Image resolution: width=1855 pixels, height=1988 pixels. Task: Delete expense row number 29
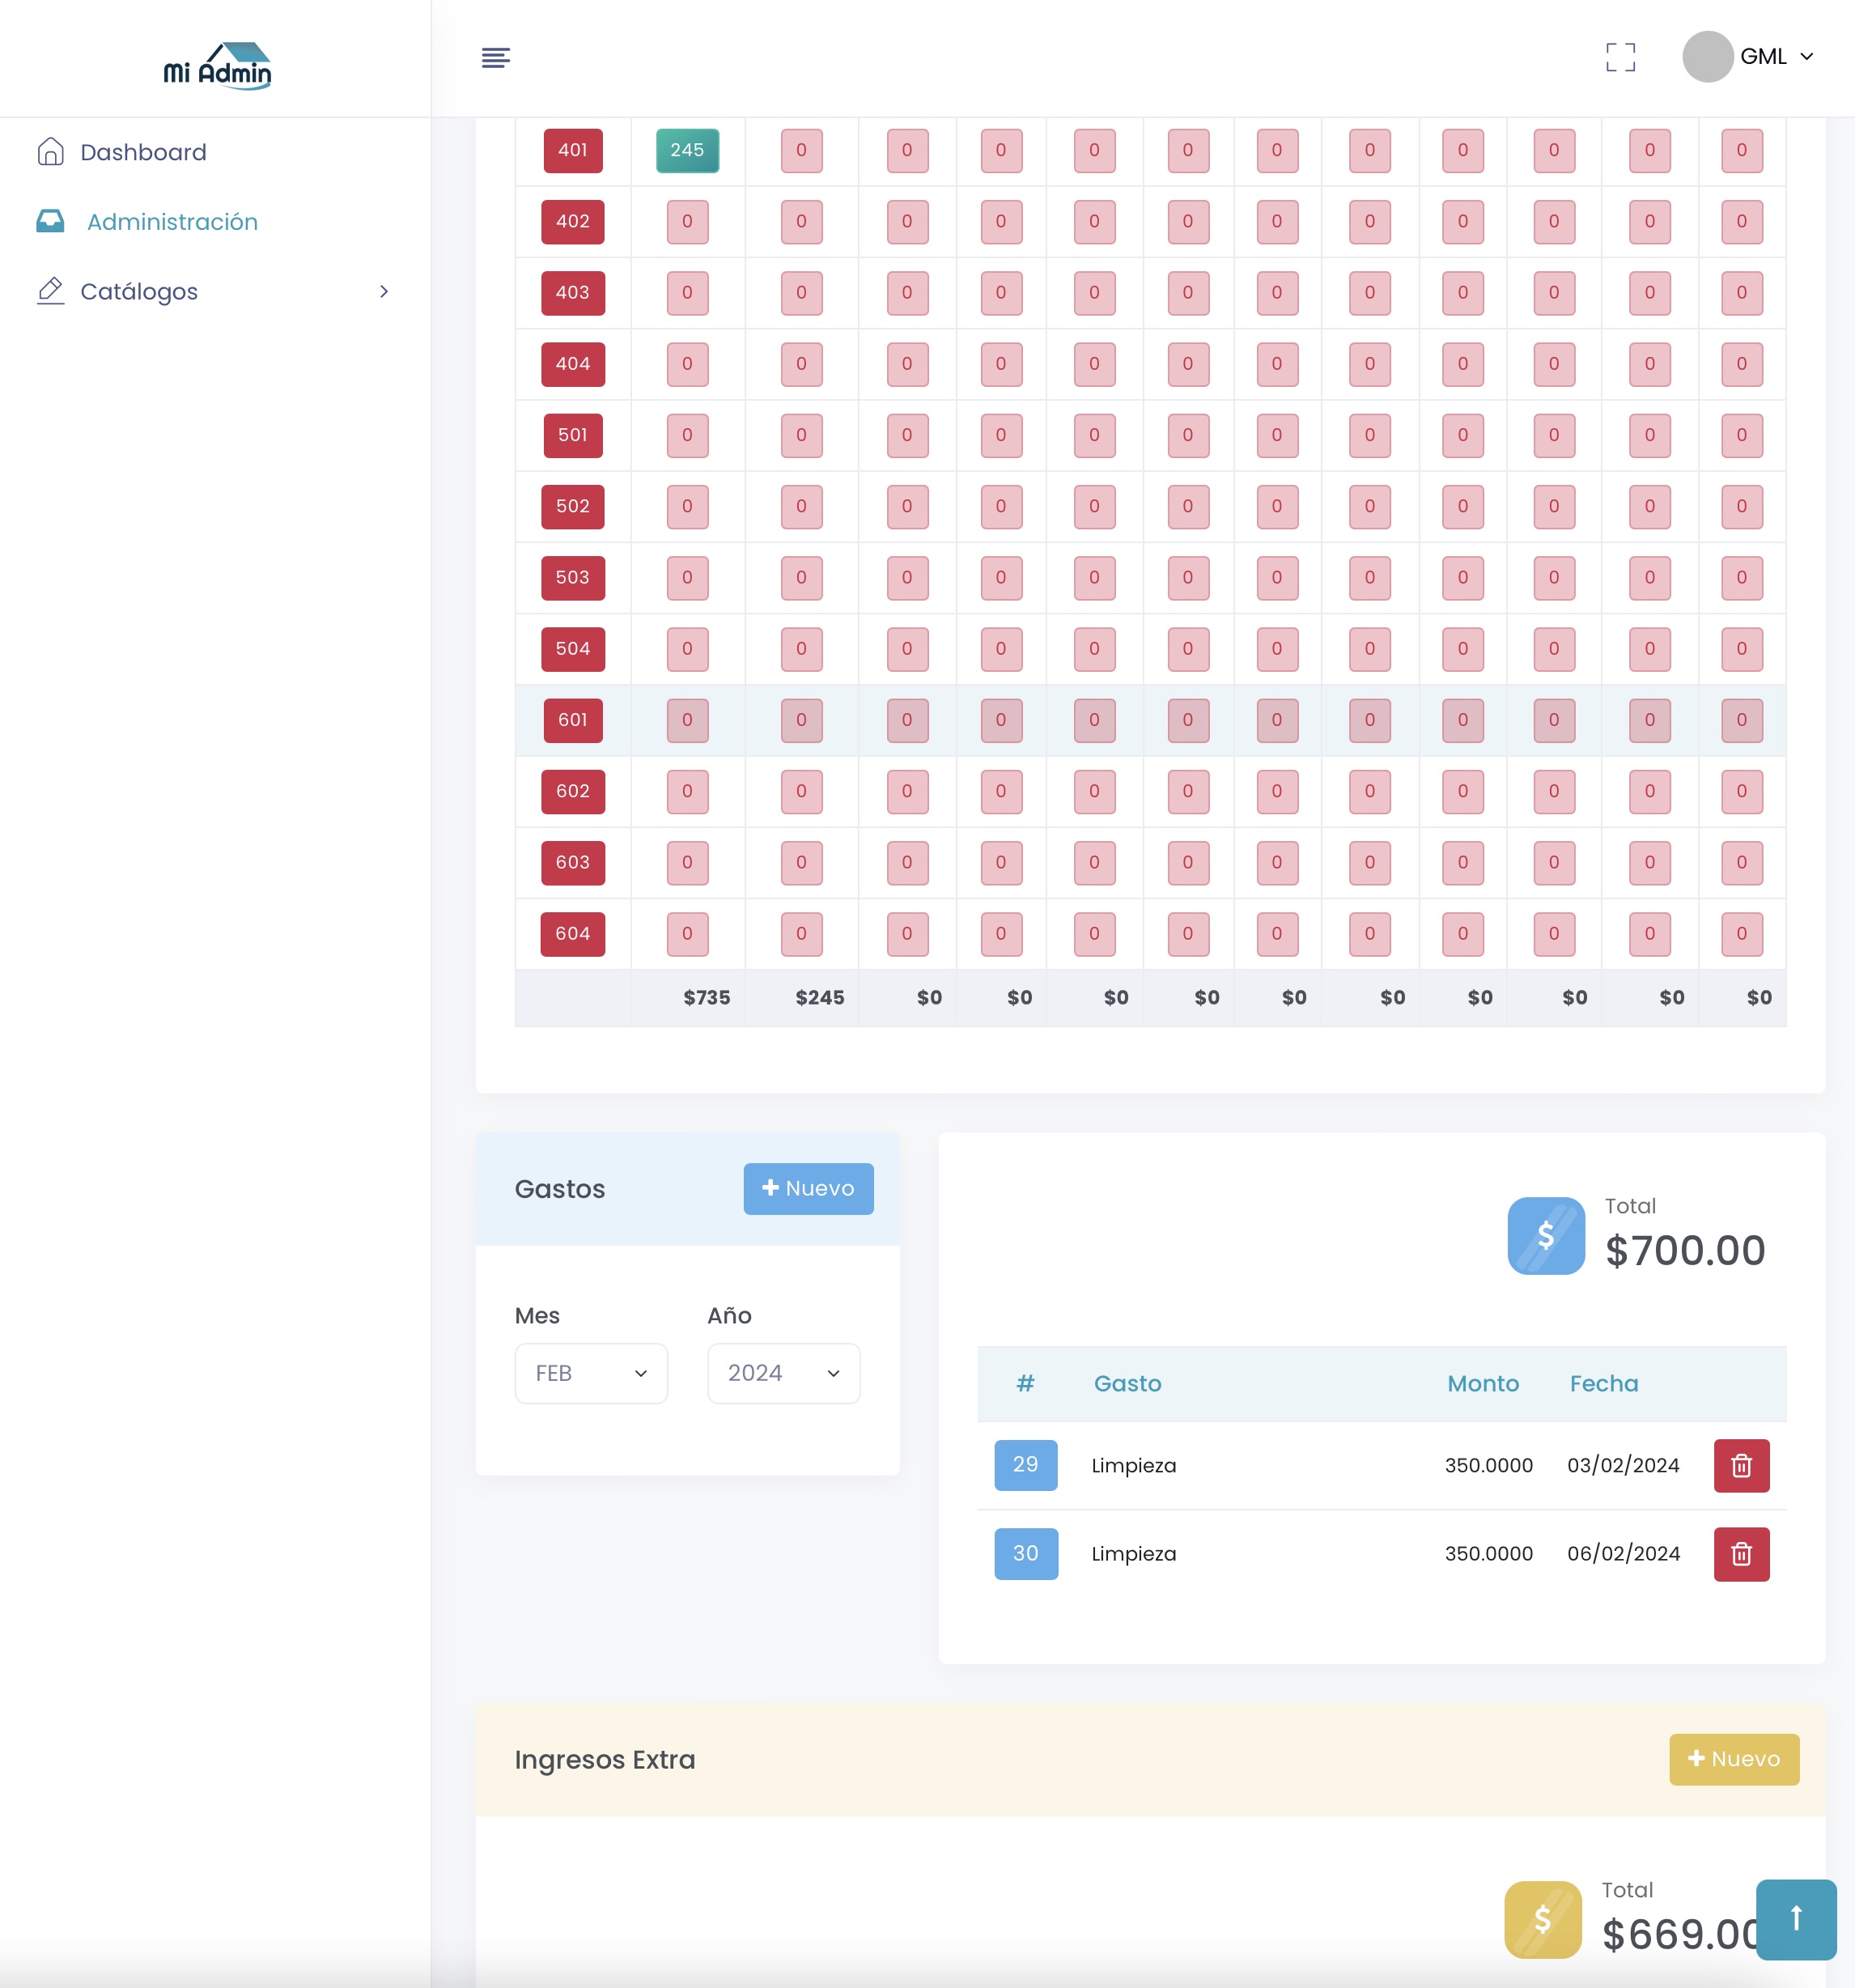tap(1740, 1465)
